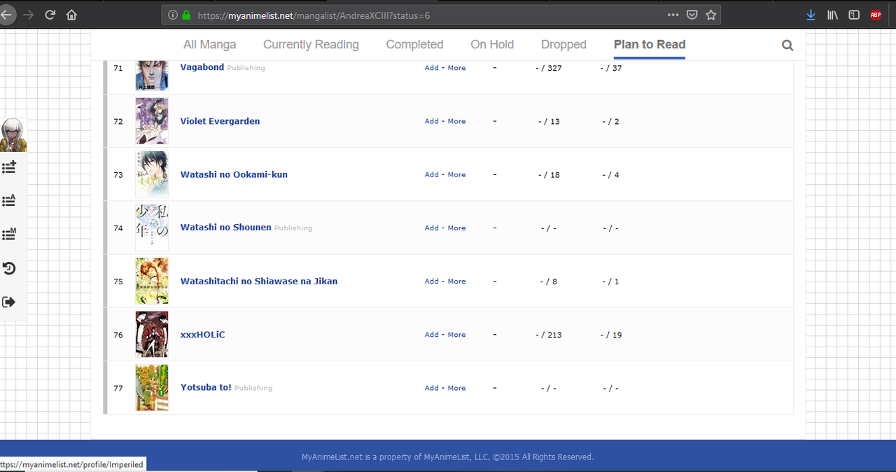Switch to All Manga tab
Image resolution: width=896 pixels, height=472 pixels.
(x=210, y=45)
